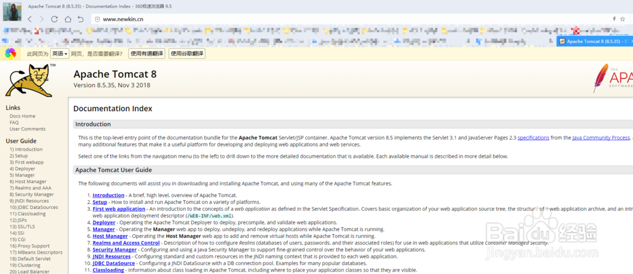The width and height of the screenshot is (633, 274).
Task: Open sidebar item 19) Clustering
Action: coord(25,265)
